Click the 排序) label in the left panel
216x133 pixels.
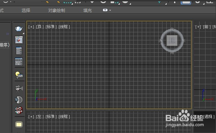5,45
